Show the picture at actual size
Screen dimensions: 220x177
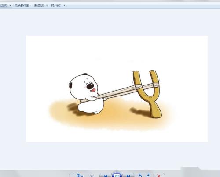[x=92, y=176]
